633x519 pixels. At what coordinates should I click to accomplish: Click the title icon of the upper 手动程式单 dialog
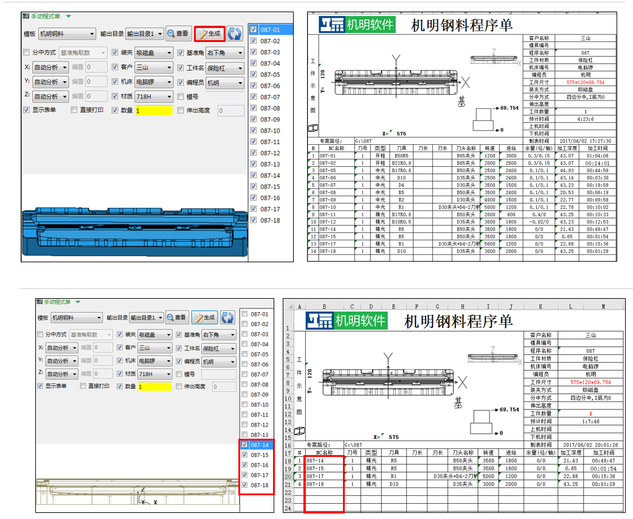click(26, 16)
